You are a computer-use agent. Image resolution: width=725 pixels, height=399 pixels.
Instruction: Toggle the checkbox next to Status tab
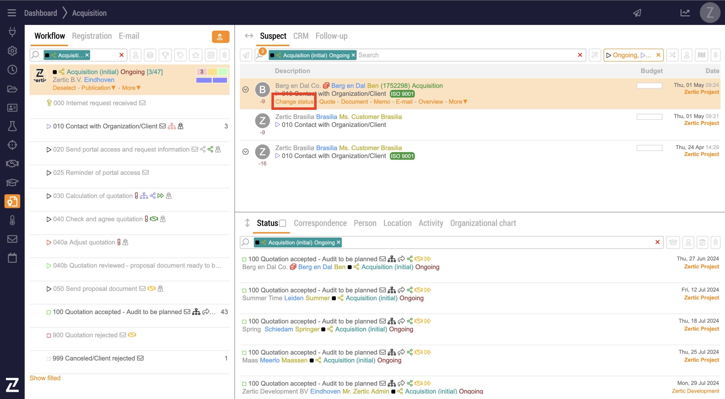pos(282,223)
